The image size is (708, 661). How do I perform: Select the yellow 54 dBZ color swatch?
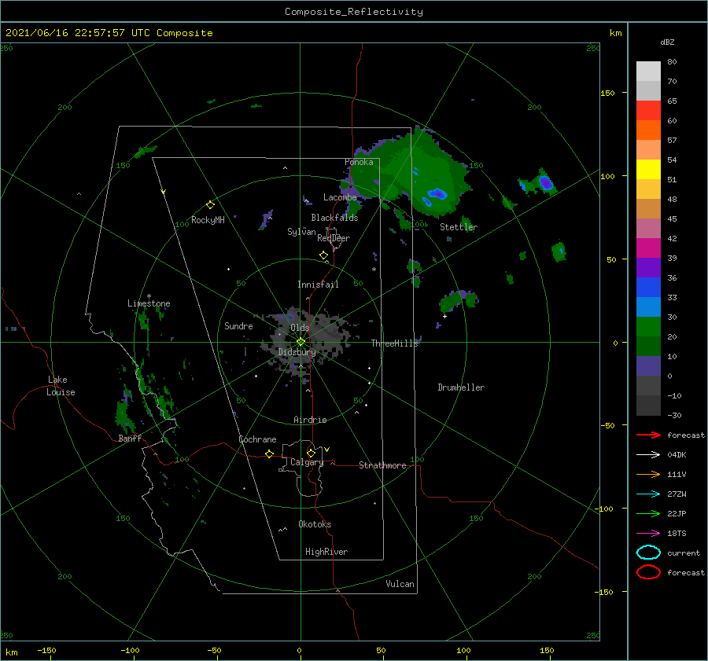pos(648,169)
